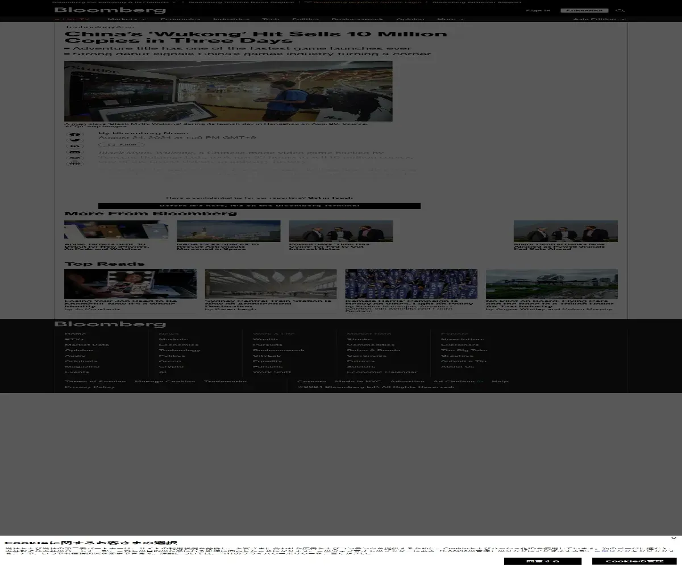Go to the Industries section
The image size is (682, 568).
[231, 19]
